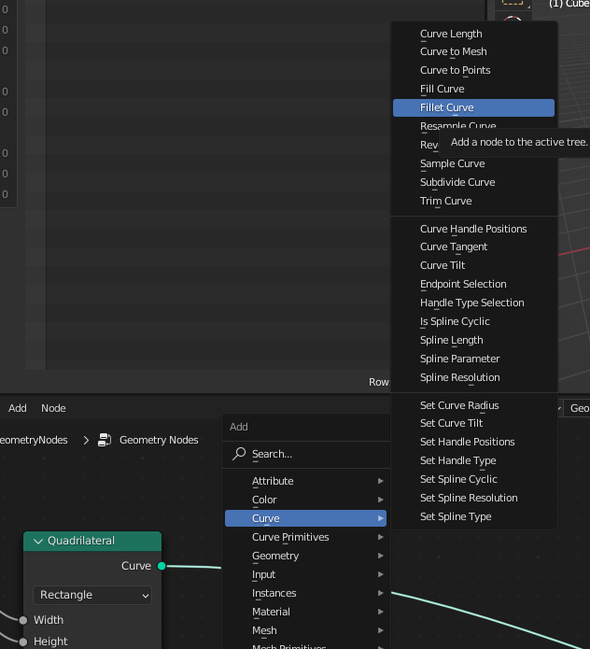Screen dimensions: 590x649
Task: Add a Subdivide Curve node
Action: click(x=473, y=182)
